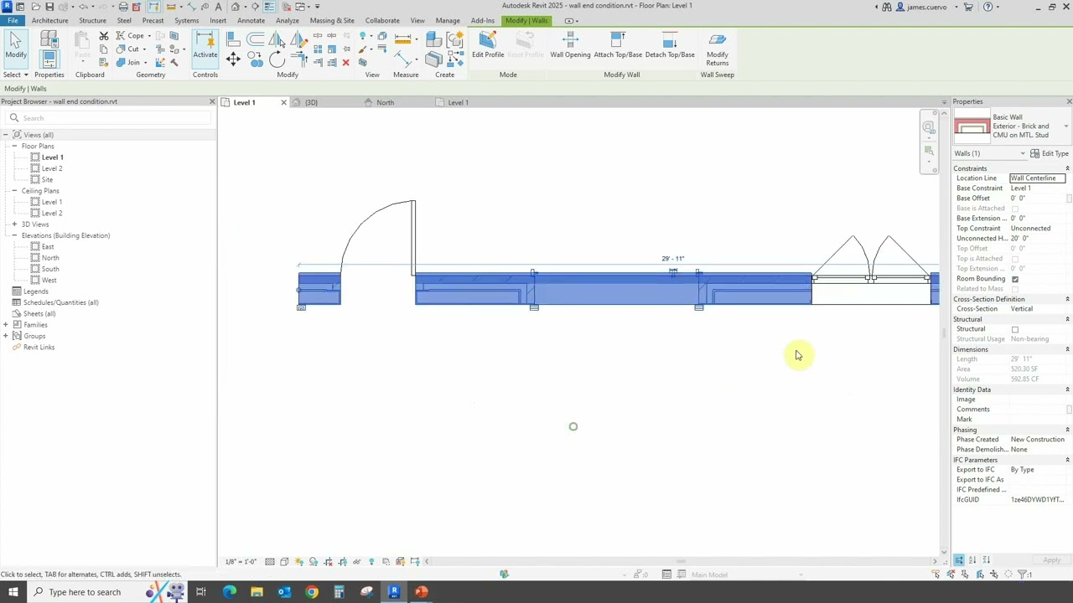
Task: Open the Architecture ribbon tab
Action: tap(50, 20)
